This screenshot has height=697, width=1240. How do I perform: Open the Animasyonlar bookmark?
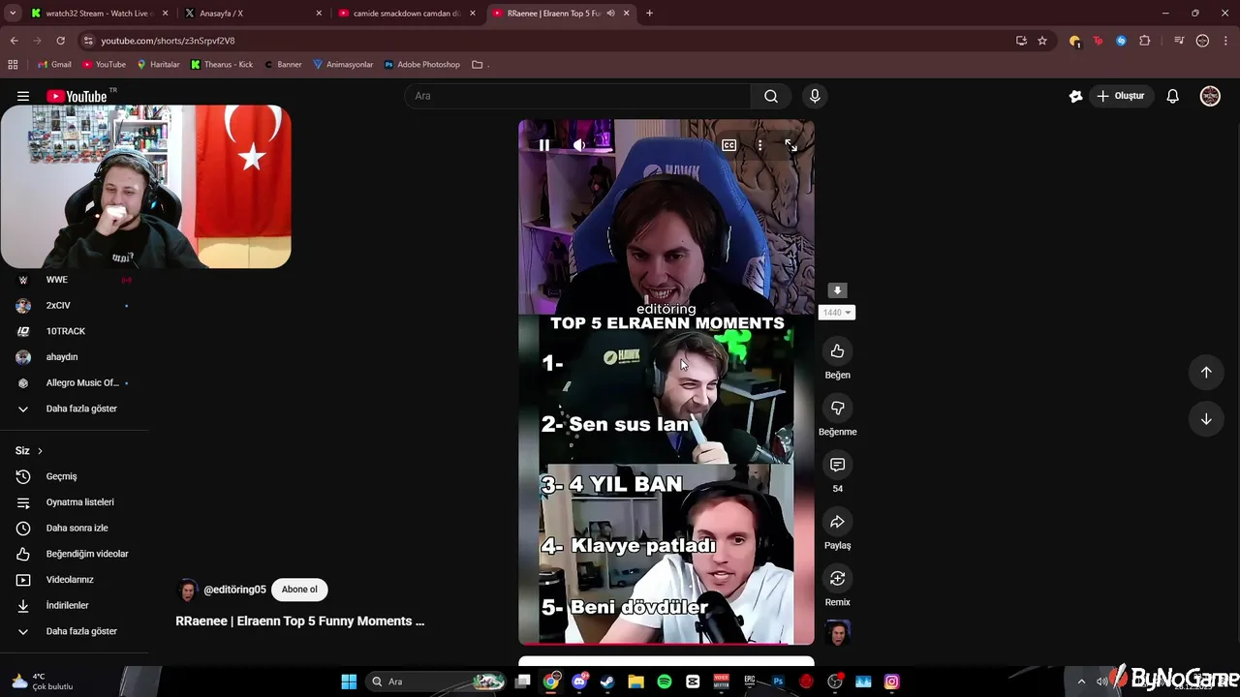coord(343,65)
